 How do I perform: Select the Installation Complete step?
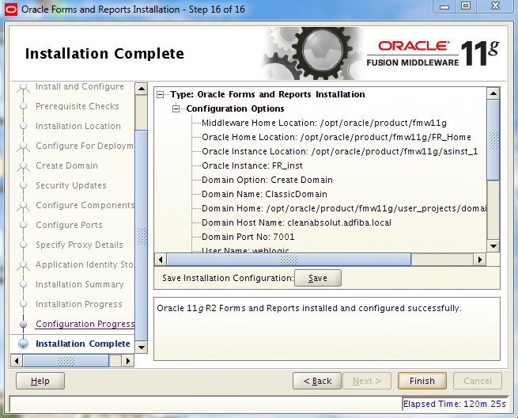82,344
